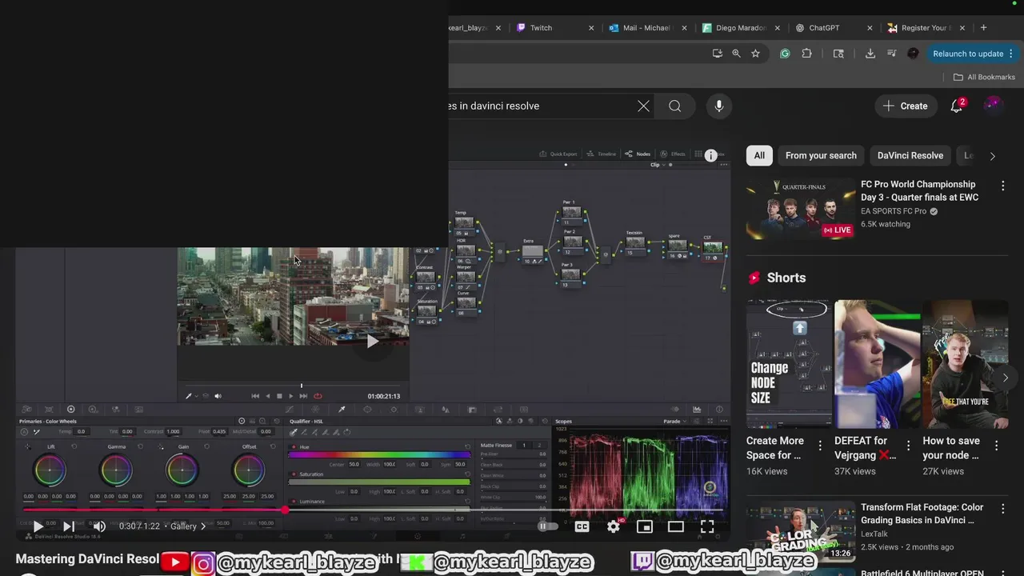Open DEFEAT for Vejrgang short

click(877, 364)
